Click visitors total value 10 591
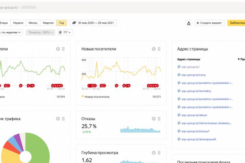 point(61,97)
